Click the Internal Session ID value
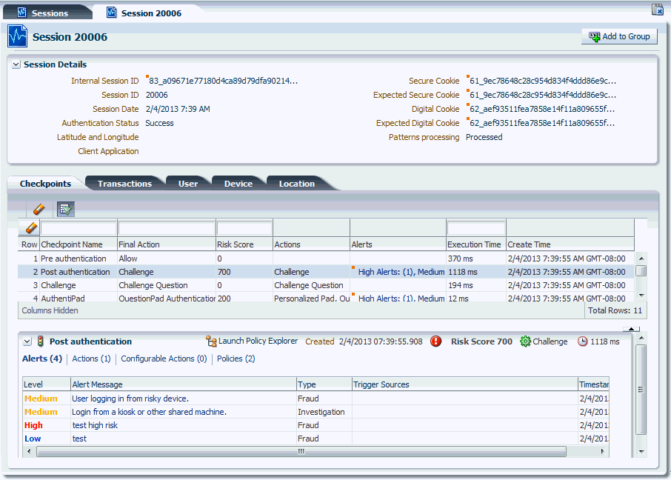Screen dimensions: 671x480 point(224,81)
